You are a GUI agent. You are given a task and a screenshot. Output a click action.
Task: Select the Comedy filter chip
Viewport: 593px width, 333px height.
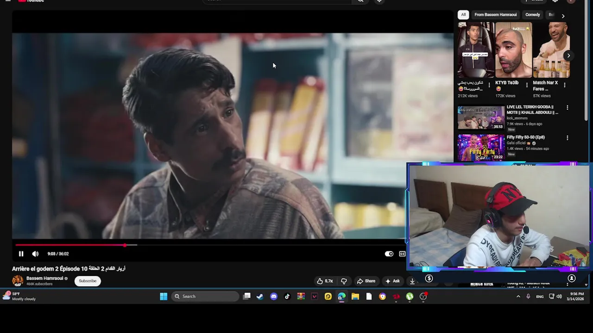pos(532,15)
